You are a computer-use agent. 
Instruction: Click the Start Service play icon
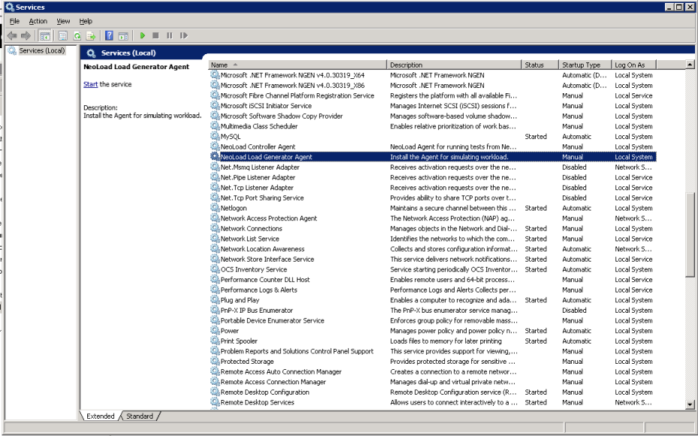(x=142, y=35)
